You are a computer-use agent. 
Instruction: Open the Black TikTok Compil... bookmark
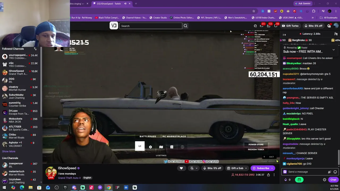107,18
